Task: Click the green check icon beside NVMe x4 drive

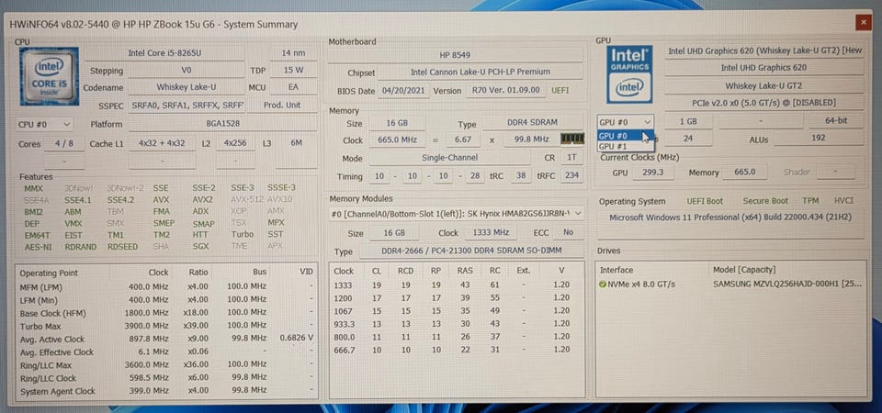Action: coord(604,285)
